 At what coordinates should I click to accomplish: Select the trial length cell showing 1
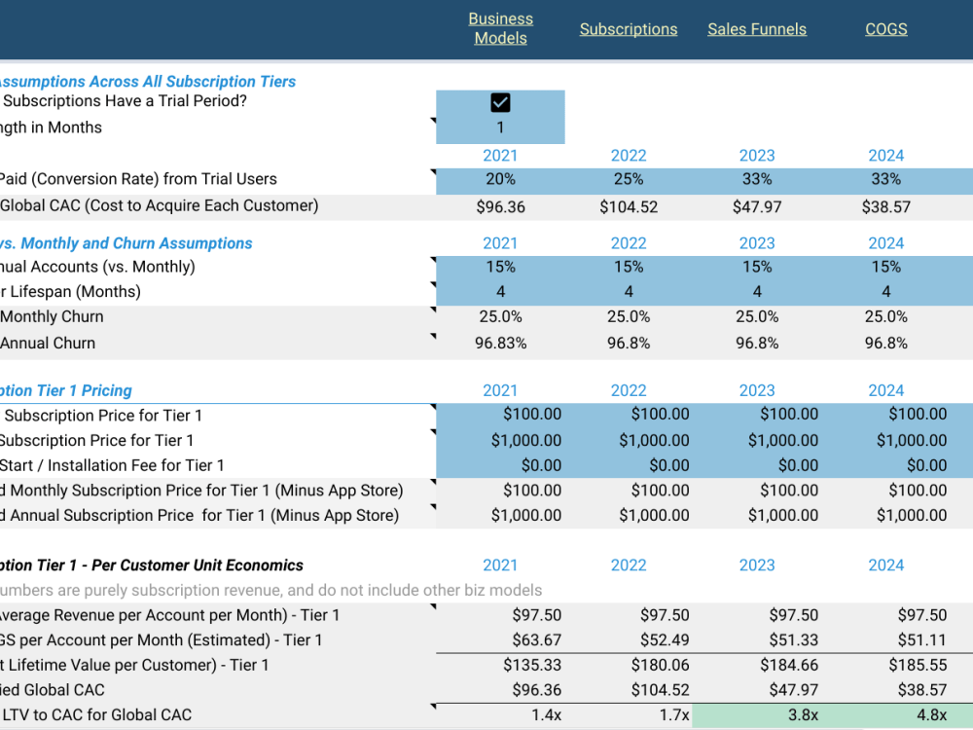click(x=500, y=128)
